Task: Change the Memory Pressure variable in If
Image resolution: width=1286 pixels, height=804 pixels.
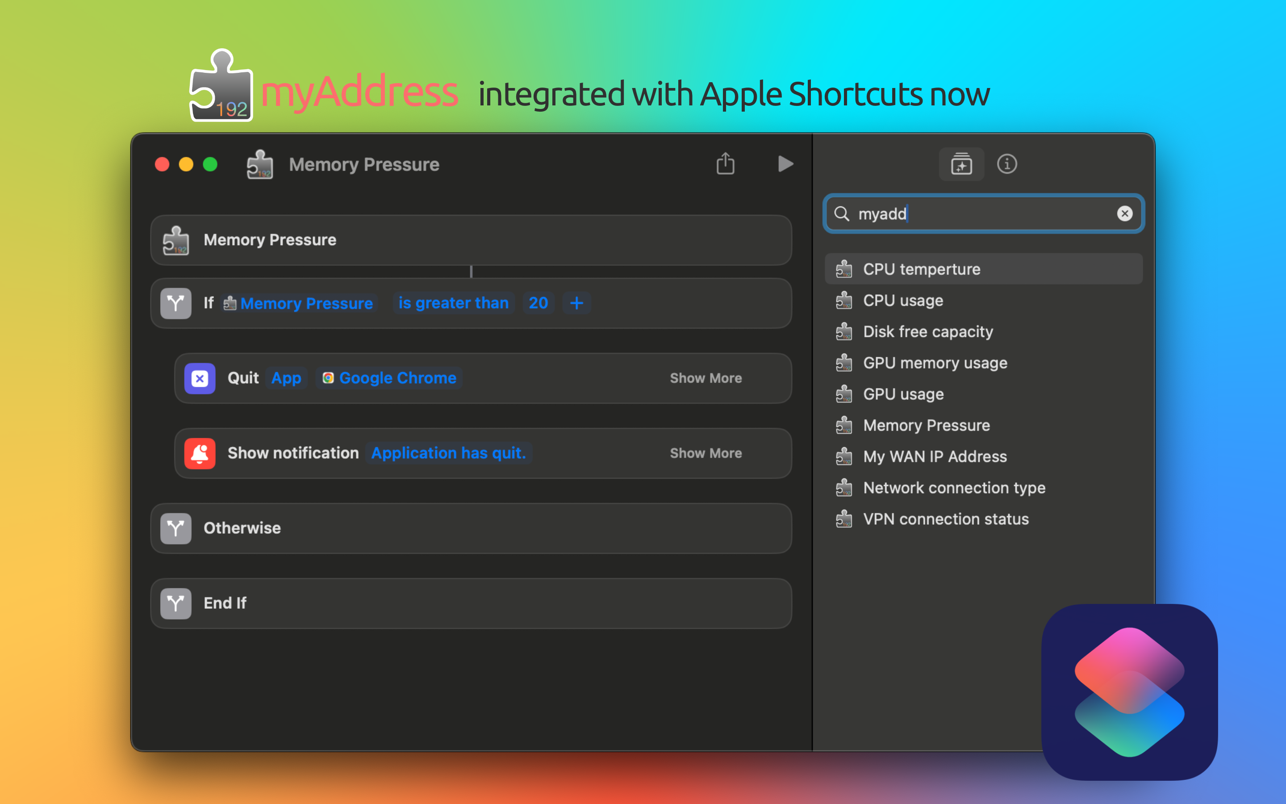Action: (x=299, y=303)
